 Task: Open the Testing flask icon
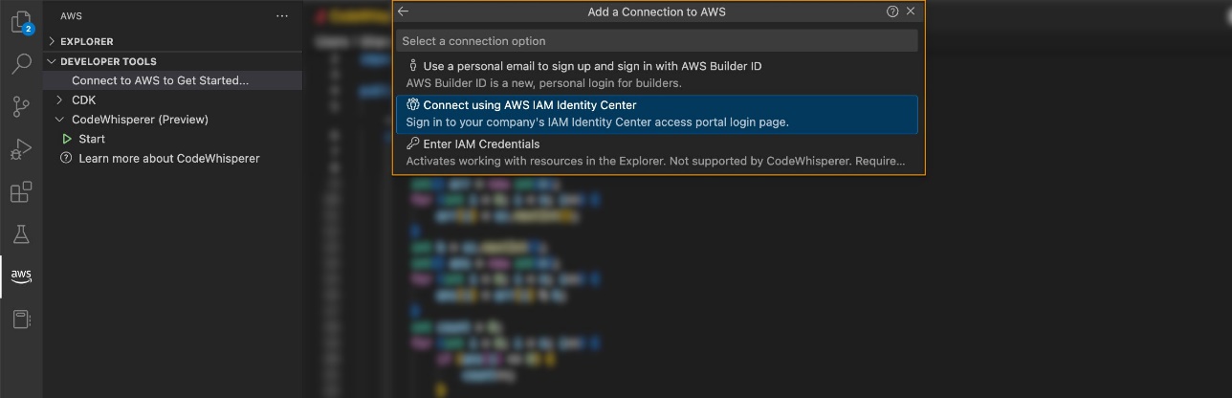click(21, 233)
